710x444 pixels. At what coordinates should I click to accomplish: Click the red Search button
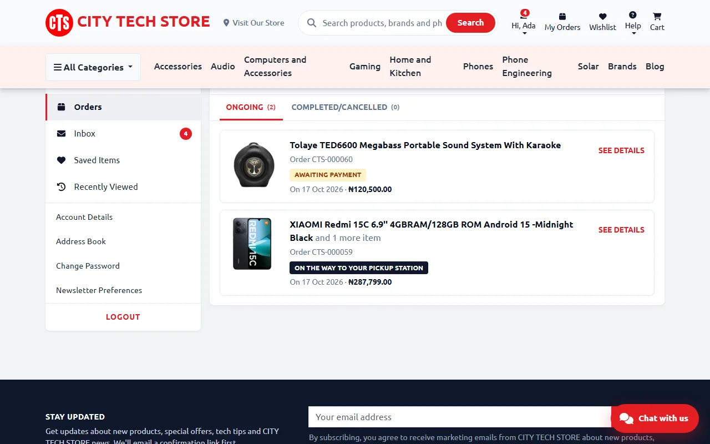tap(470, 23)
